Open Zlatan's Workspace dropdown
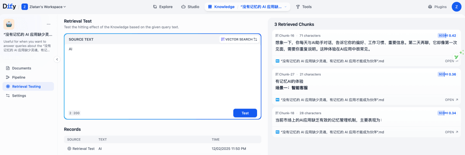Image resolution: width=465 pixels, height=155 pixels. click(x=44, y=6)
